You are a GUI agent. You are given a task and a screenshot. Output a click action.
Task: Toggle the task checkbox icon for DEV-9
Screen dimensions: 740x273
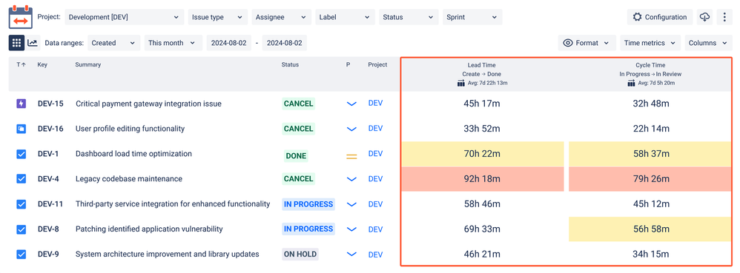tap(22, 255)
